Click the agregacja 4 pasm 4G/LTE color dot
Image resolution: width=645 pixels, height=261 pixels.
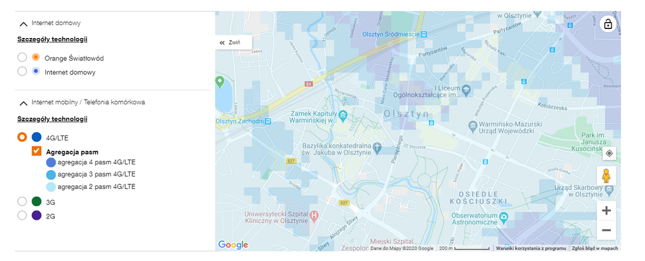[51, 162]
